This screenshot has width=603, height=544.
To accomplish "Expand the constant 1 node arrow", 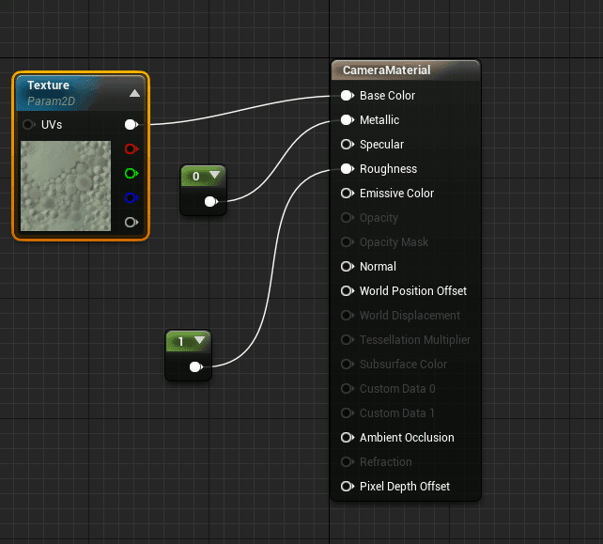I will [199, 340].
